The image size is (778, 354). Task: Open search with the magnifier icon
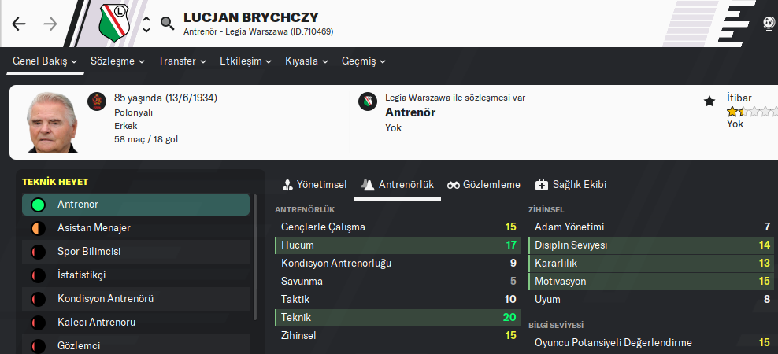[167, 23]
